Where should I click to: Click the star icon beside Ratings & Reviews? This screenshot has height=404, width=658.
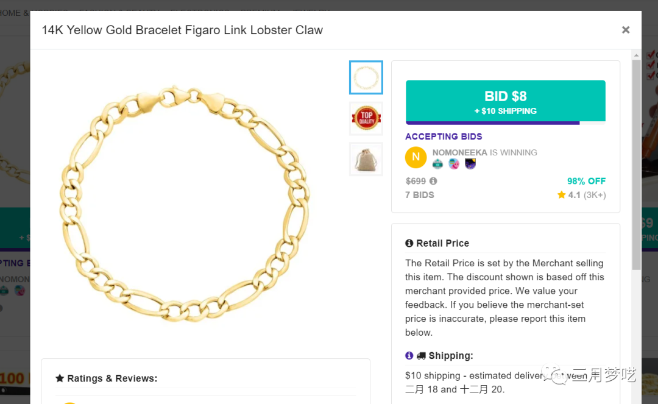60,378
